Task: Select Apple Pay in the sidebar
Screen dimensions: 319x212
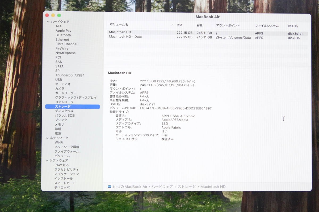Action: point(63,31)
